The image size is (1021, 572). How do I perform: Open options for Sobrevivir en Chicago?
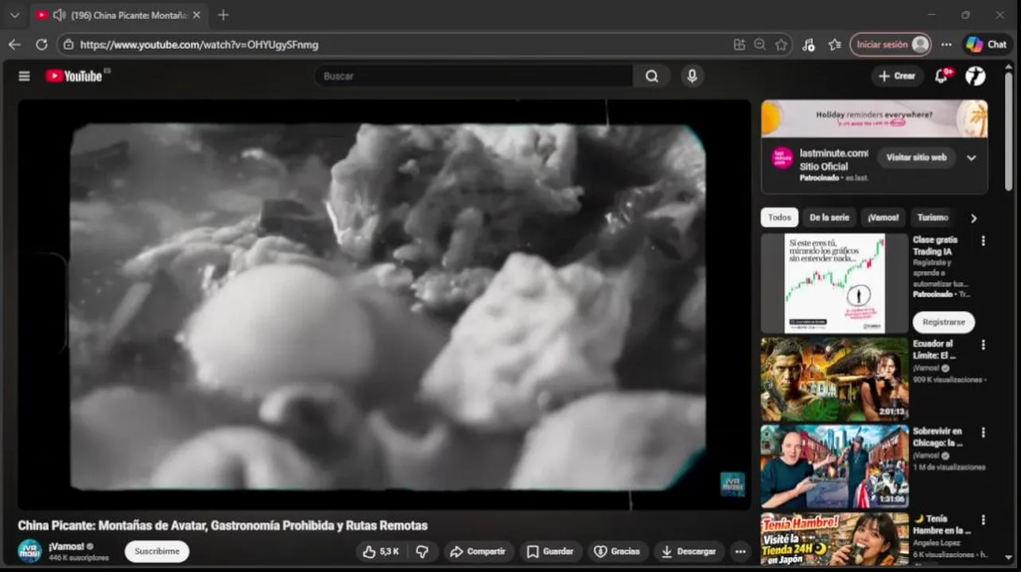(x=983, y=432)
